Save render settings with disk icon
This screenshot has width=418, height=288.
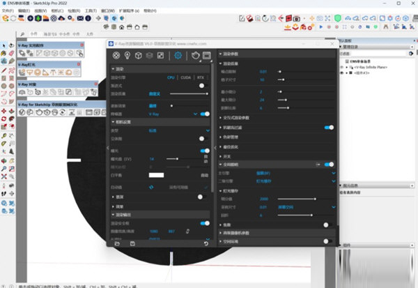[132, 243]
